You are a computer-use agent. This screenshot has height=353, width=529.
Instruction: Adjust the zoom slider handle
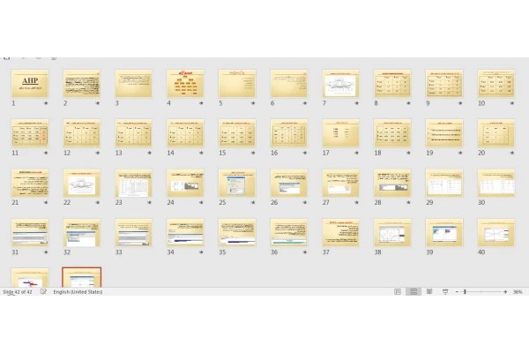(x=465, y=291)
